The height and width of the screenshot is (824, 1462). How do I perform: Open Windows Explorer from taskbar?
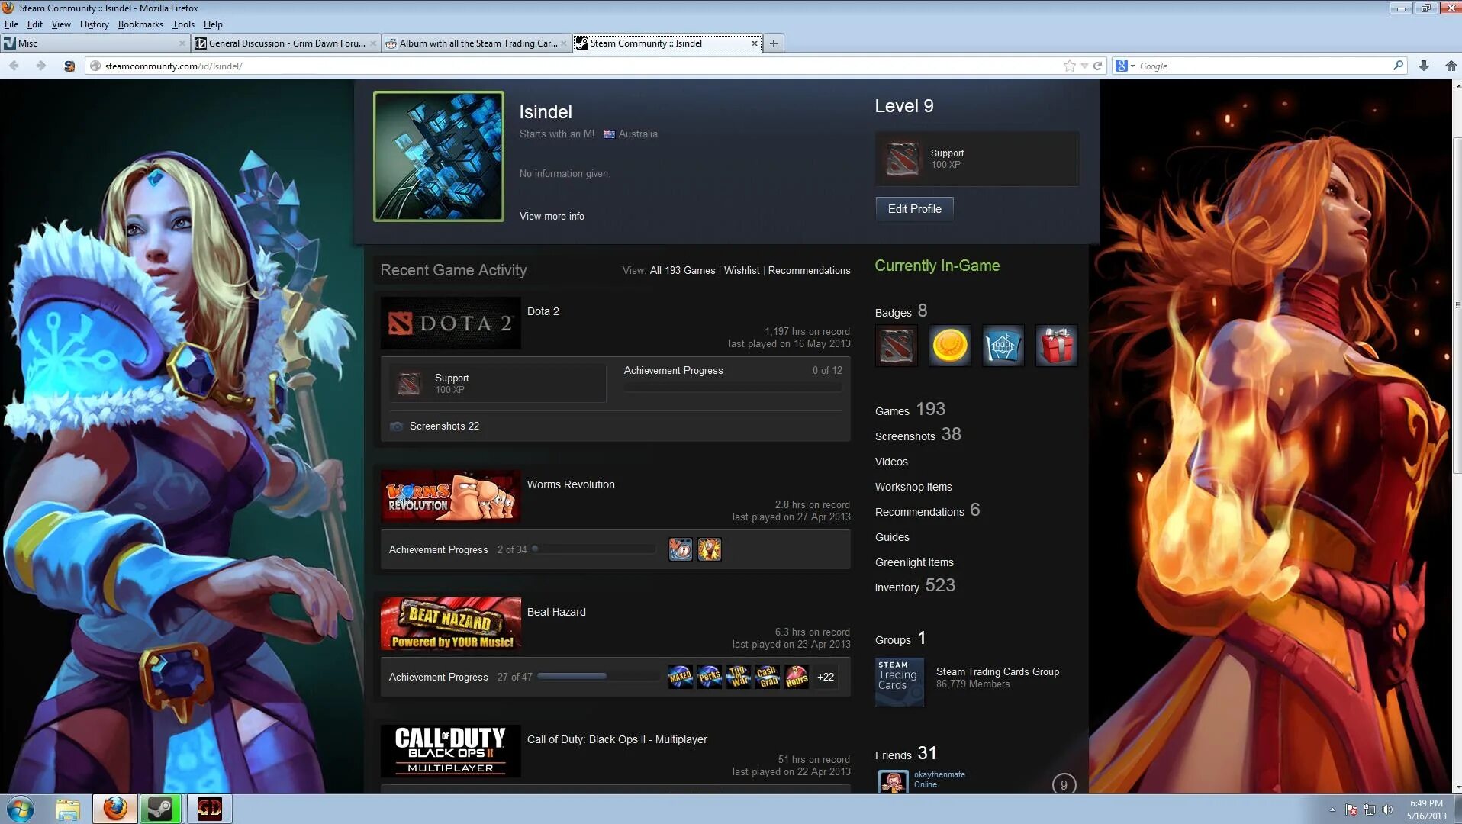point(67,809)
